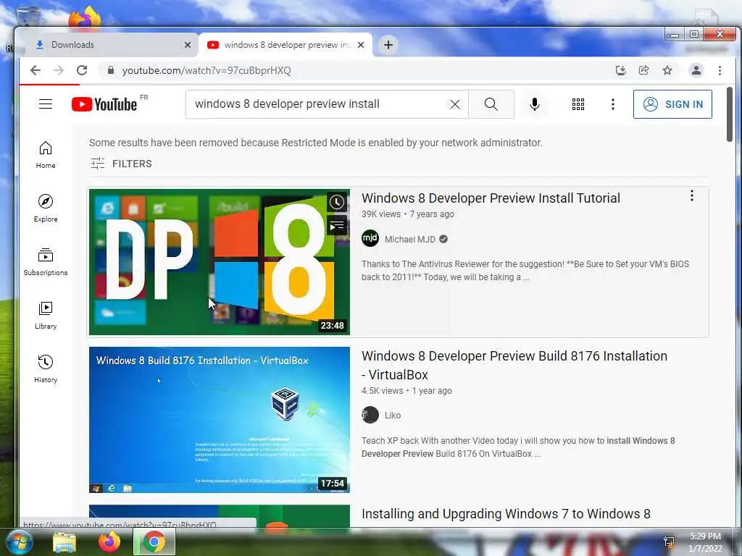The width and height of the screenshot is (742, 556).
Task: Go to Home in YouTube sidebar
Action: [x=46, y=155]
